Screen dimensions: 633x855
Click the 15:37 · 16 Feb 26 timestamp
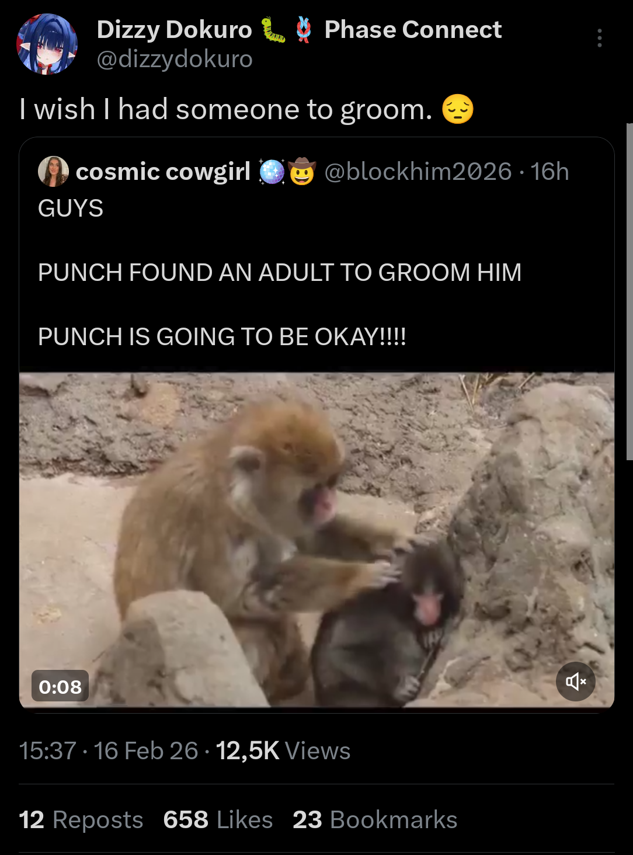point(109,750)
